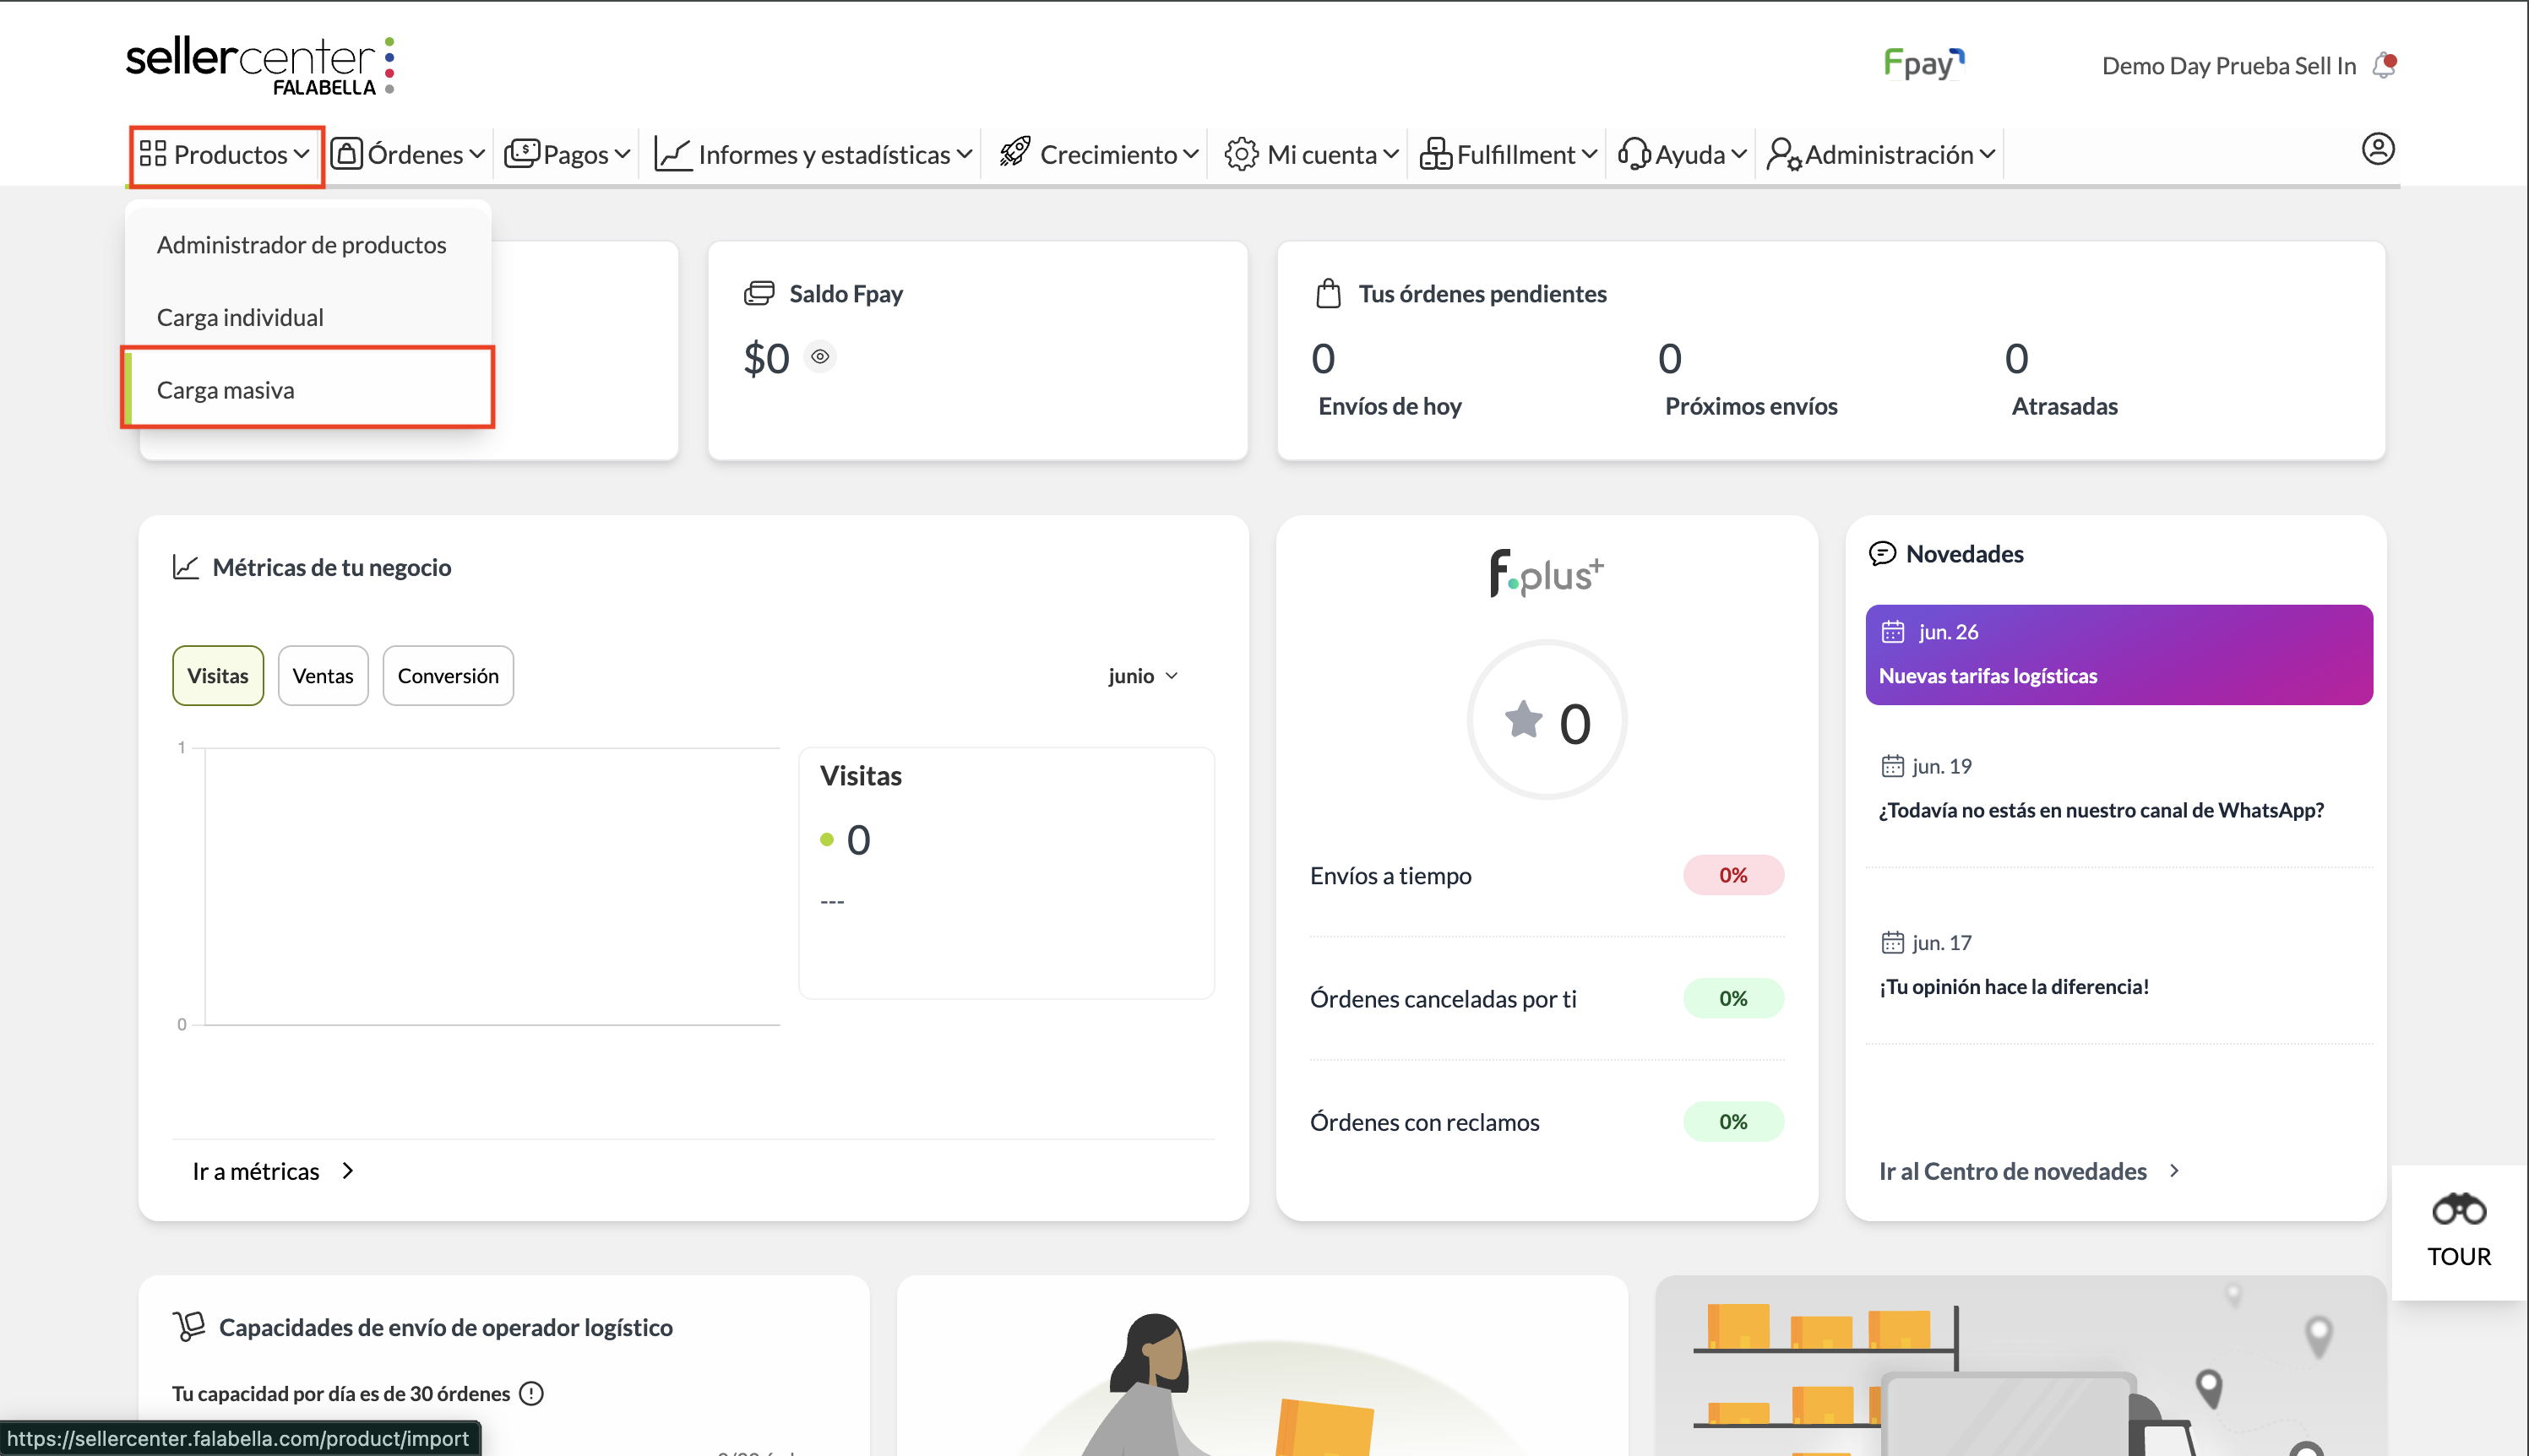The image size is (2529, 1456).
Task: Click the Administración user-gear icon
Action: pos(1784,154)
